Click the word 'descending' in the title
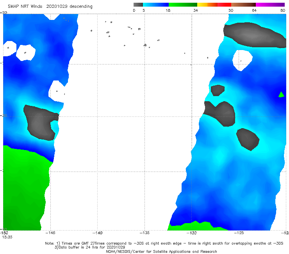 (x=81, y=7)
